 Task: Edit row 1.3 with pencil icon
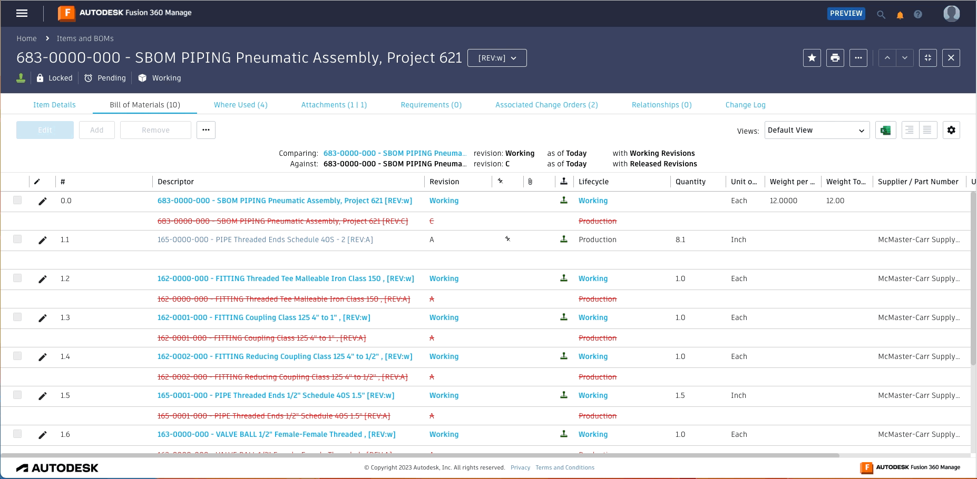coord(43,318)
